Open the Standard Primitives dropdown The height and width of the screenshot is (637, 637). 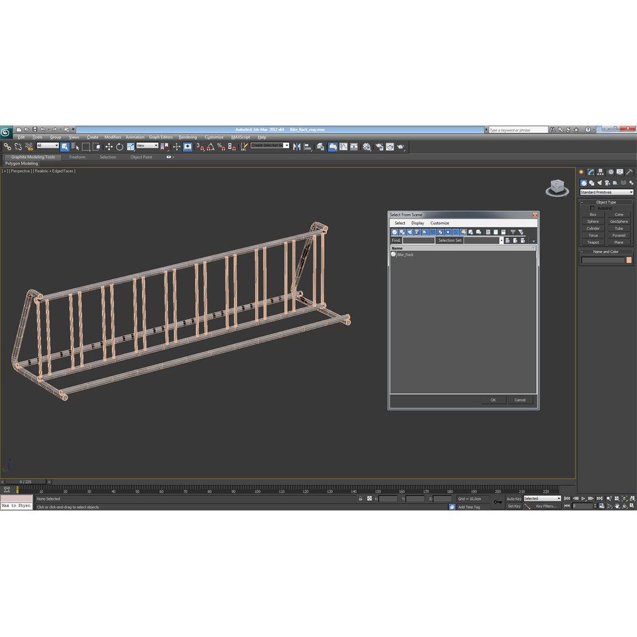coord(606,192)
